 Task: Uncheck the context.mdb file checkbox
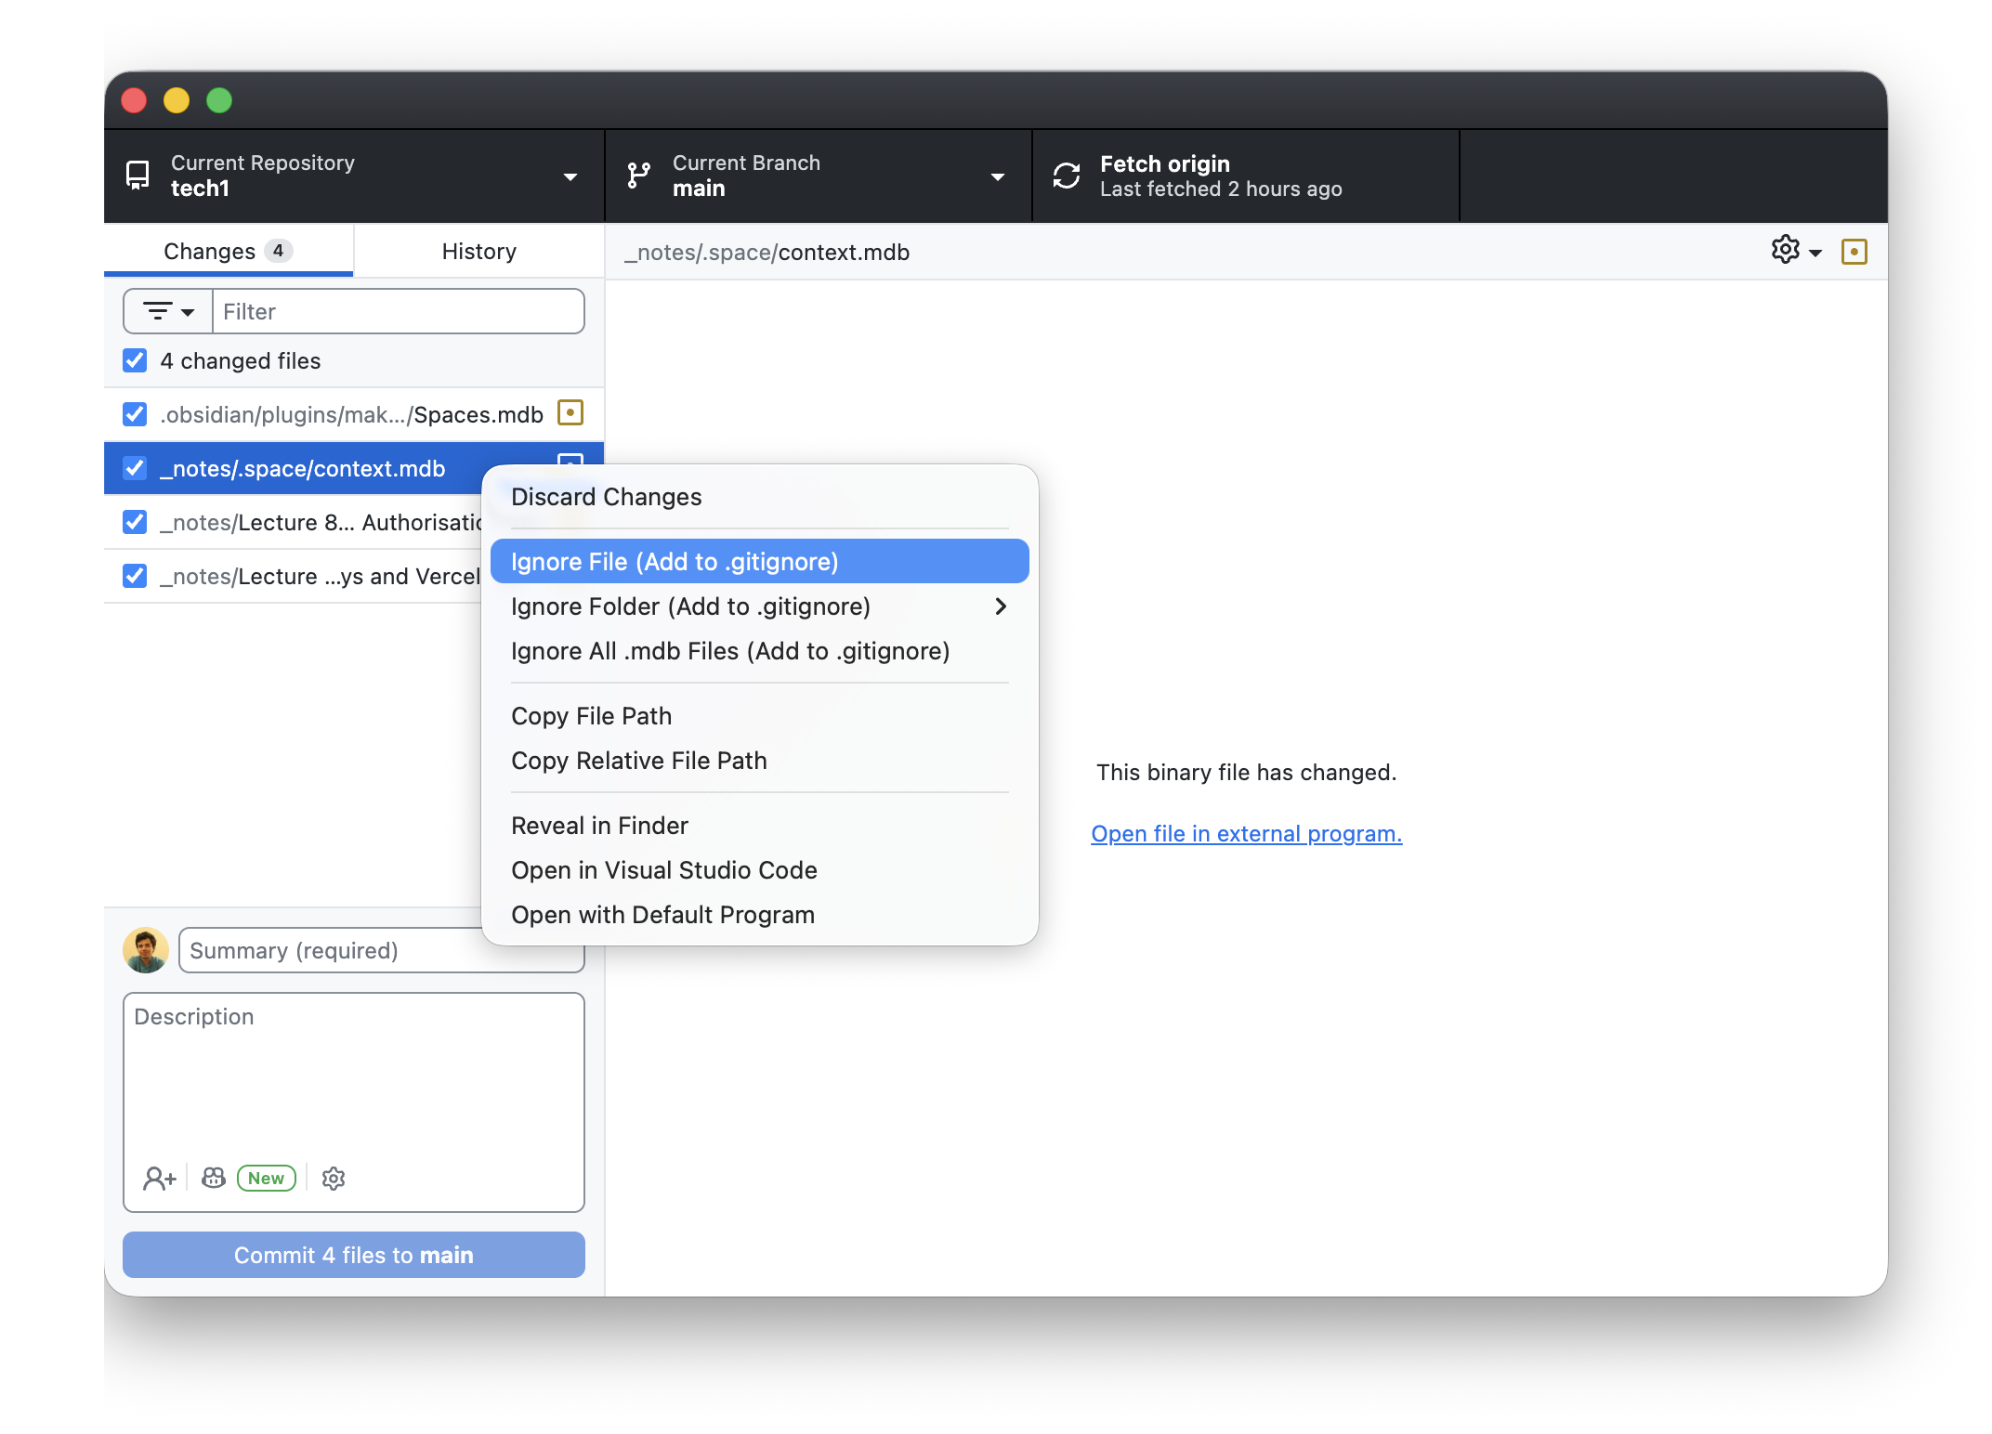[x=135, y=468]
